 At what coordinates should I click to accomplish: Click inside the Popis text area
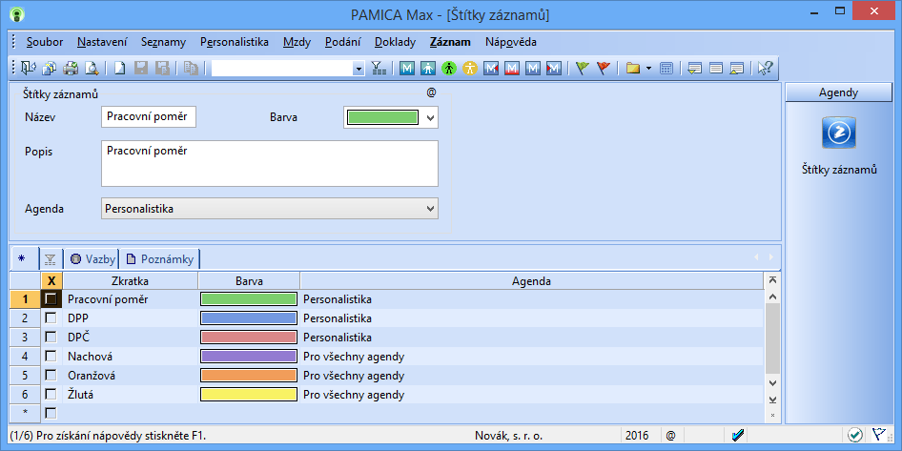pyautogui.click(x=269, y=163)
